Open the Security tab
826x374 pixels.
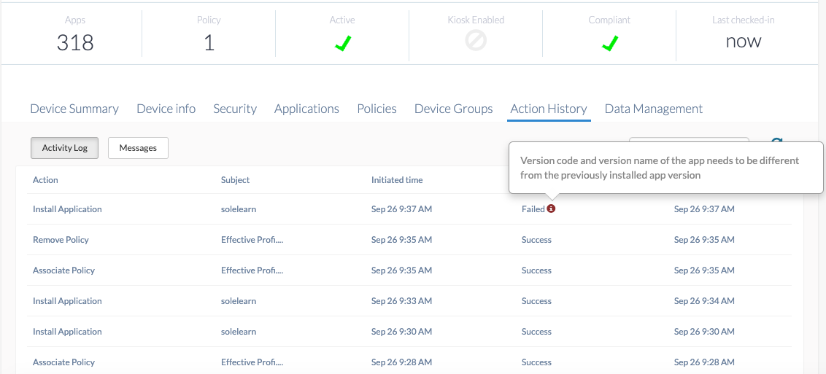[x=235, y=109]
